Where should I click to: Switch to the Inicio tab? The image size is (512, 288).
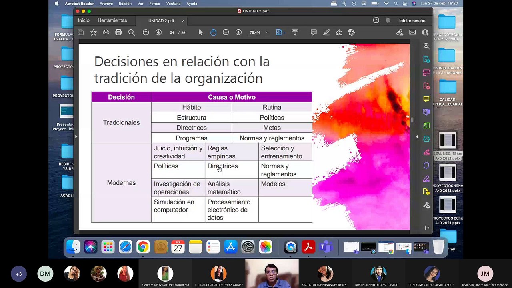(x=84, y=20)
